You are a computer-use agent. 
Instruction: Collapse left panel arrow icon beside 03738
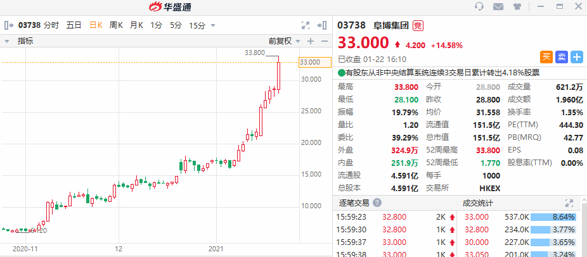[9, 25]
